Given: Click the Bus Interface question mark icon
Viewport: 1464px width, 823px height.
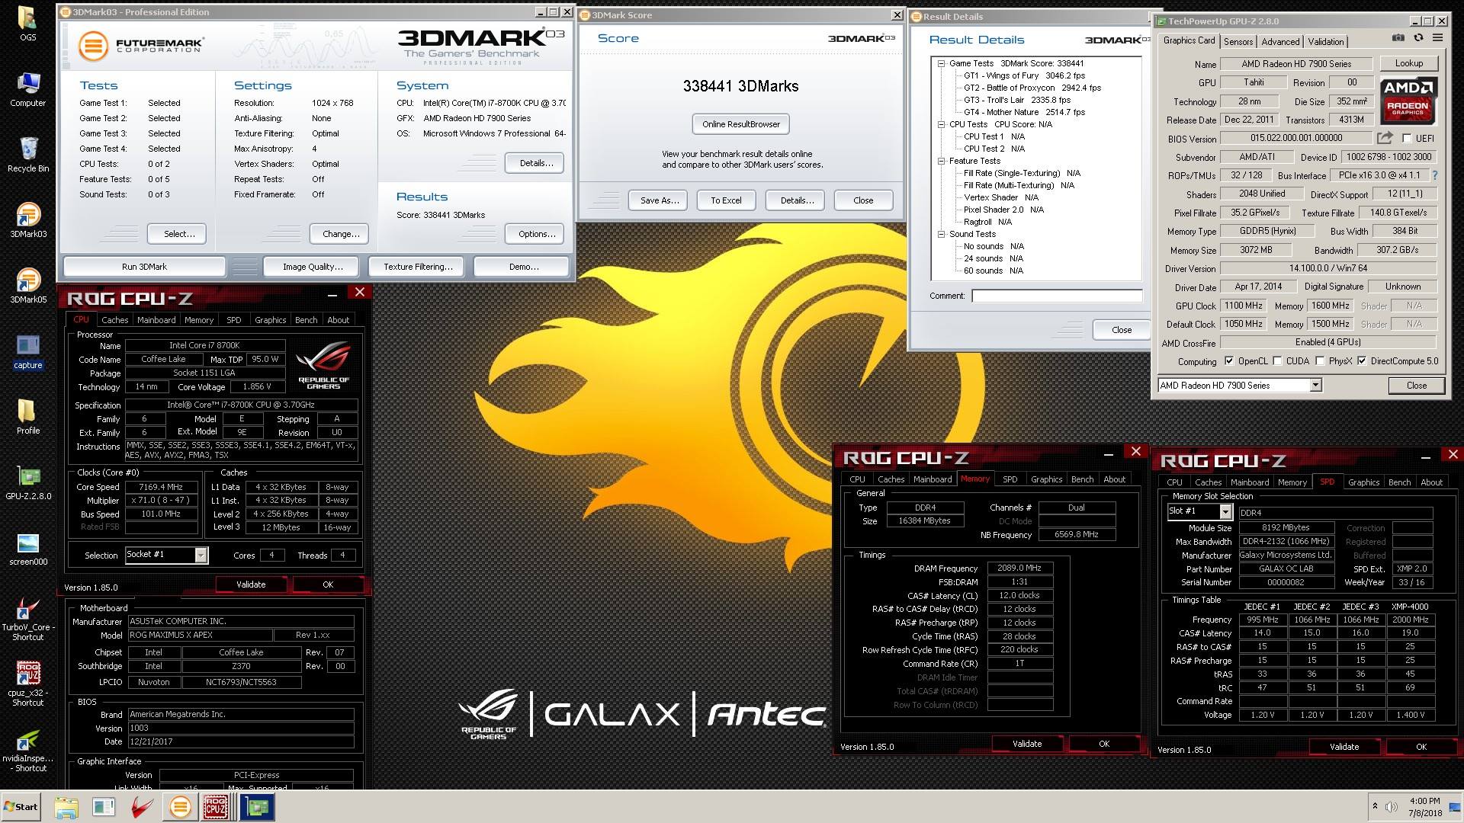Looking at the screenshot, I should click(1435, 175).
